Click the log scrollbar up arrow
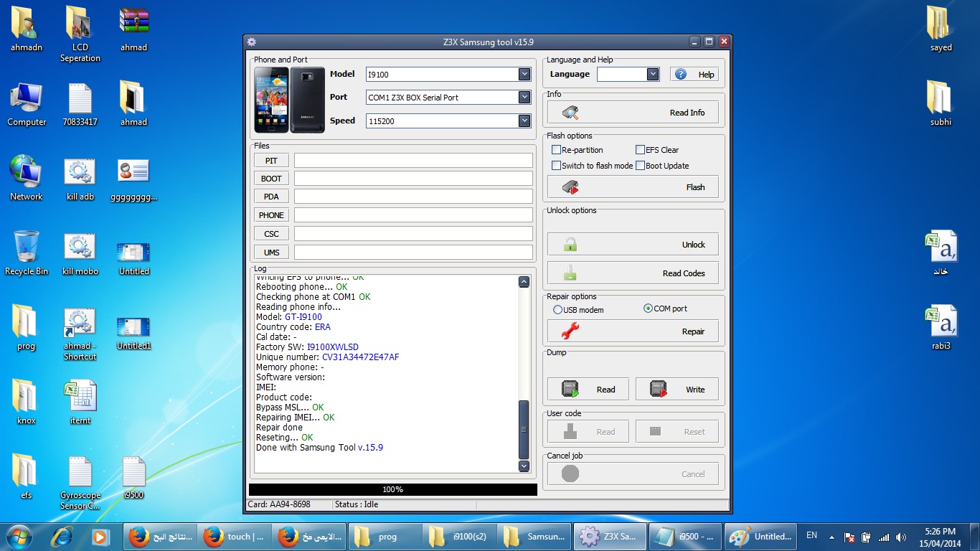 [x=524, y=282]
